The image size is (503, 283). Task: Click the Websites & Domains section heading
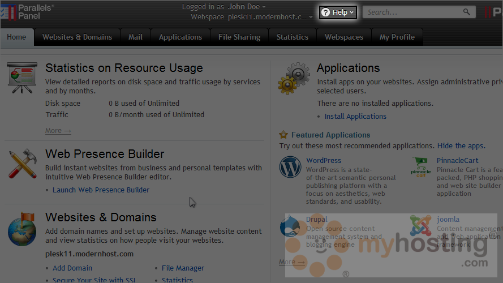tap(101, 217)
